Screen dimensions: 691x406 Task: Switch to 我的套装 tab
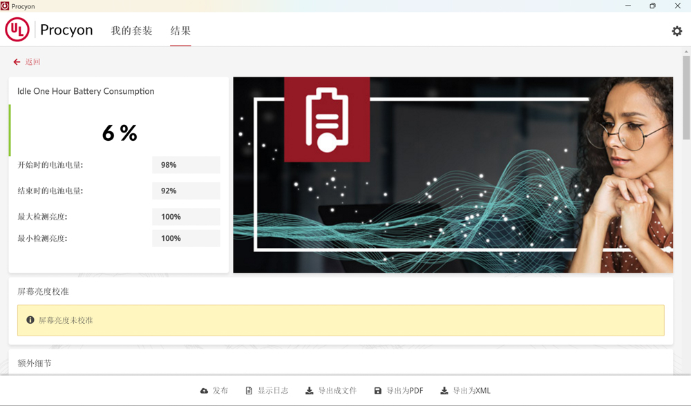131,31
